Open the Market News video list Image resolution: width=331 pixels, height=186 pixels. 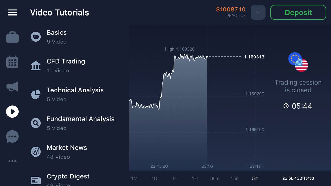click(x=67, y=152)
